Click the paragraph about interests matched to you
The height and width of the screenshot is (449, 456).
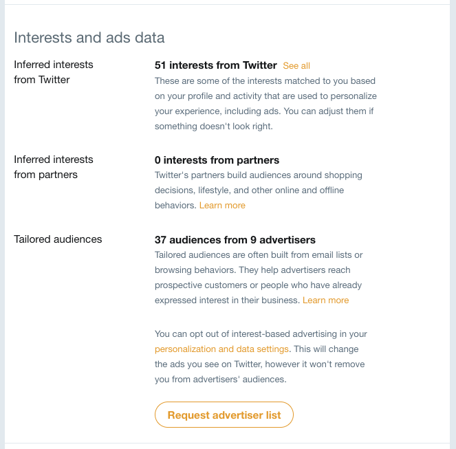265,104
